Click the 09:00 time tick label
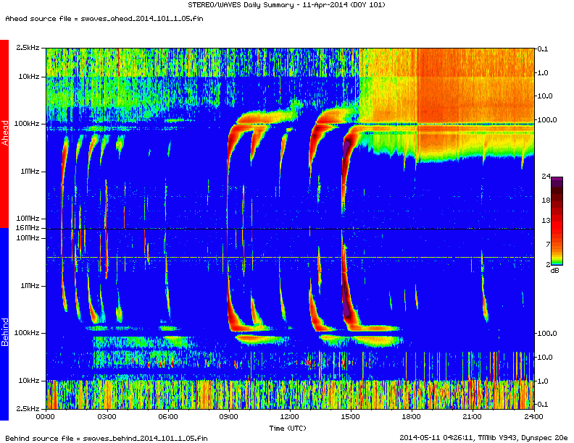The height and width of the screenshot is (443, 574). click(229, 416)
